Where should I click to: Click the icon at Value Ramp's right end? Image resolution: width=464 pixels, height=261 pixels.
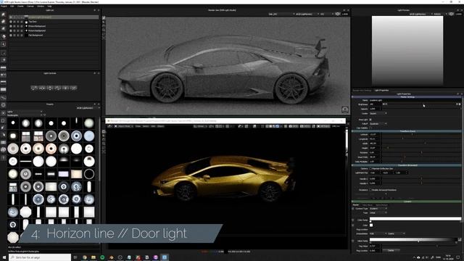460,239
